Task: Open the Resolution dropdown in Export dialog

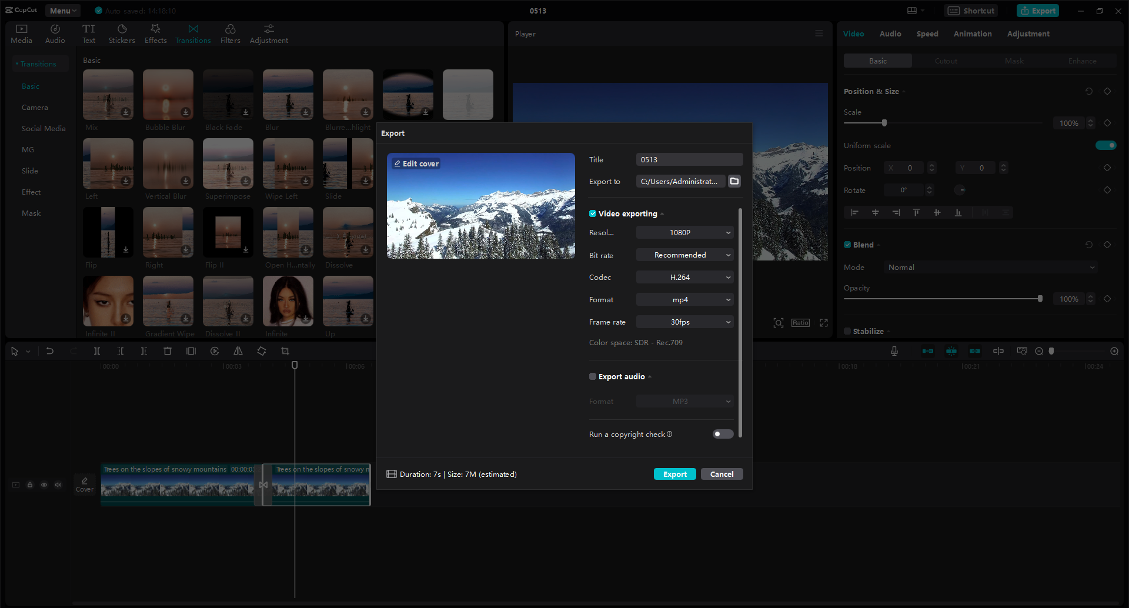Action: [x=684, y=232]
